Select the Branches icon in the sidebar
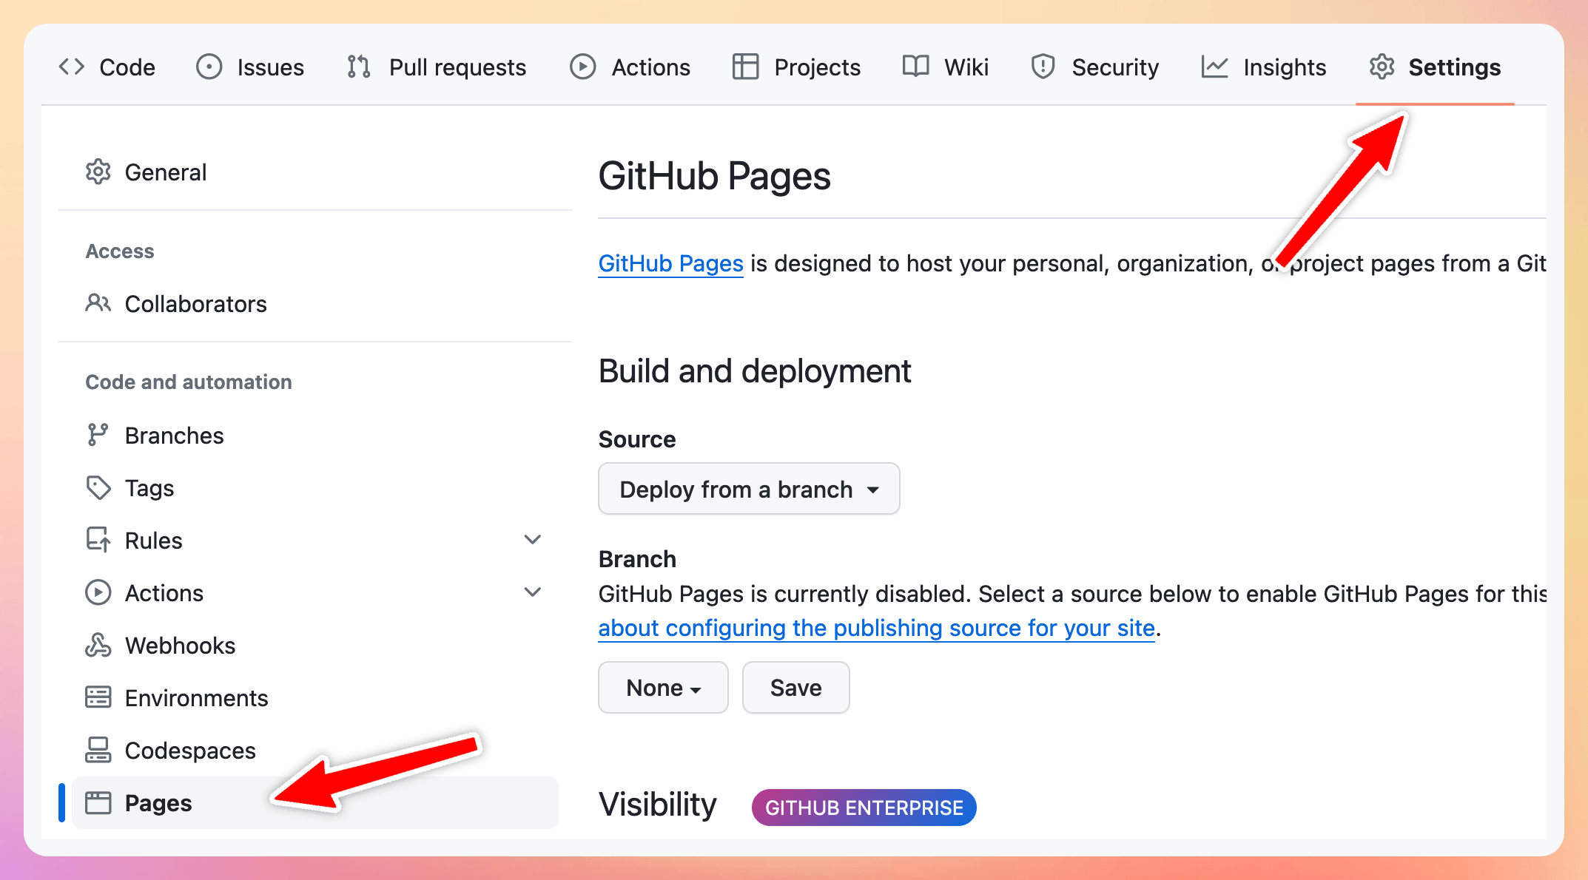This screenshot has width=1588, height=880. click(x=98, y=435)
